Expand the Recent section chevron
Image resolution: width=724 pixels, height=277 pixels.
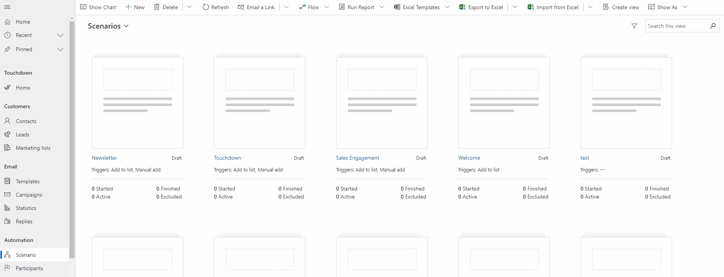click(60, 35)
